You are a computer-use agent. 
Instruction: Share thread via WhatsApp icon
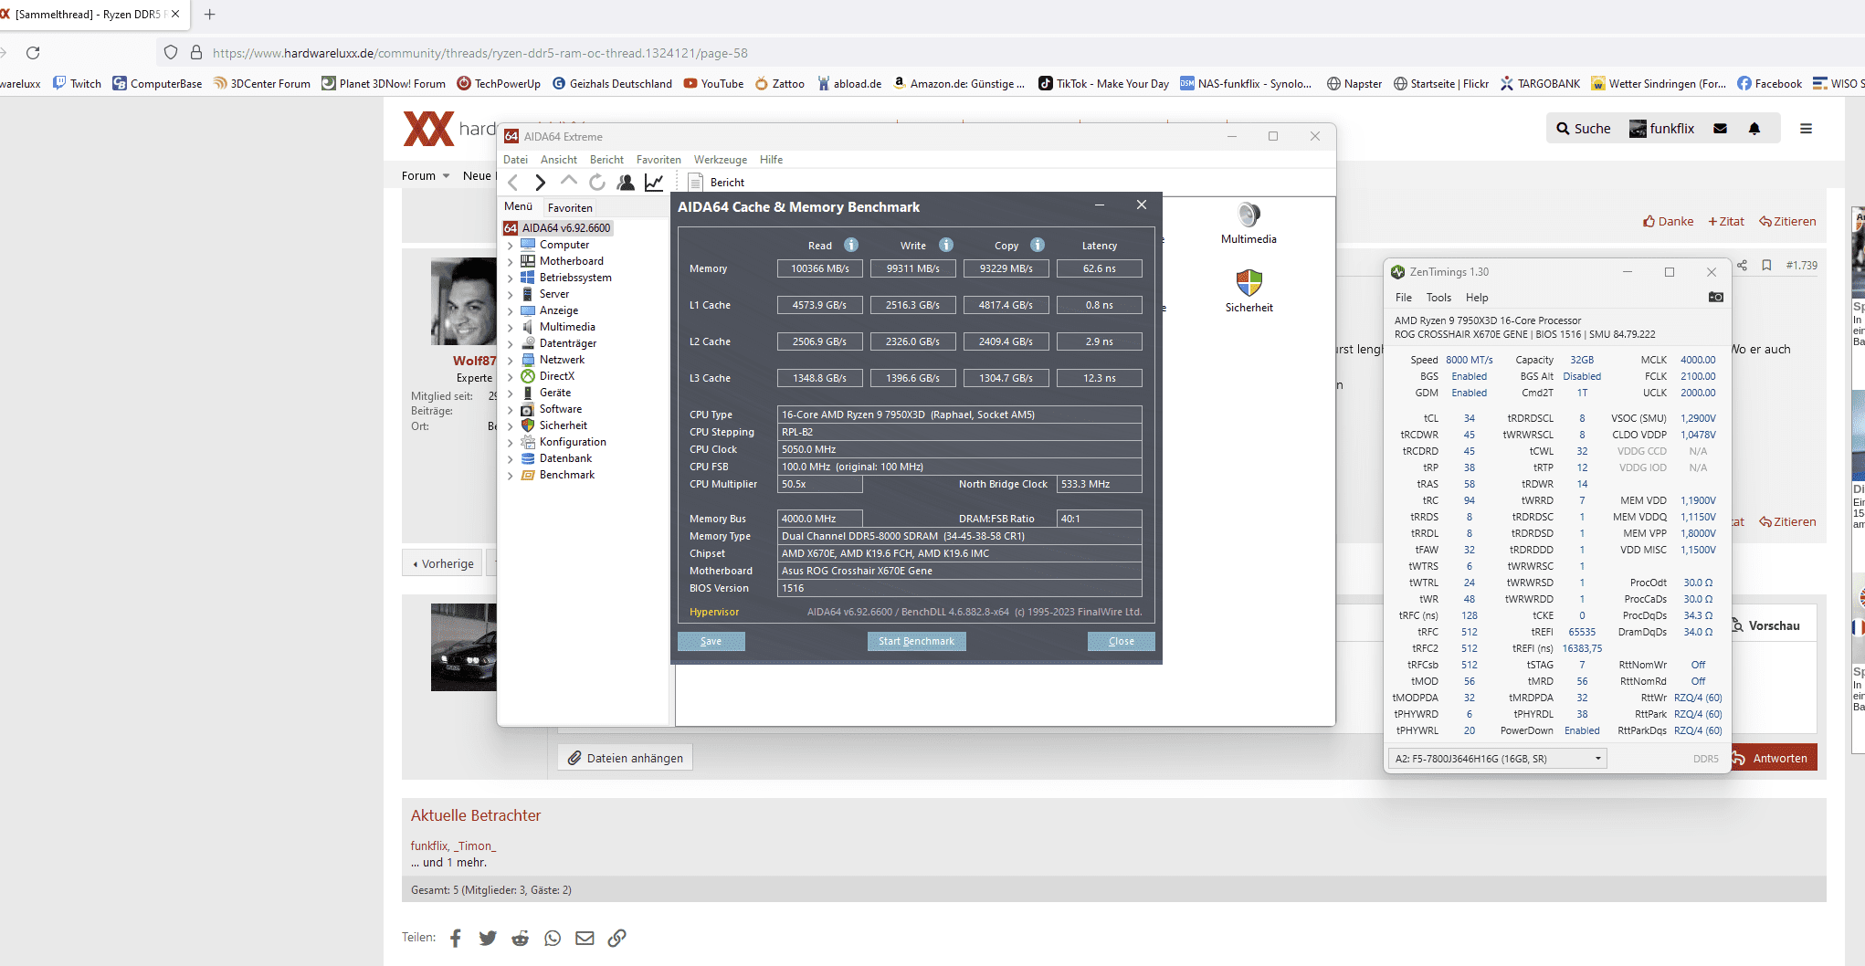pyautogui.click(x=553, y=938)
